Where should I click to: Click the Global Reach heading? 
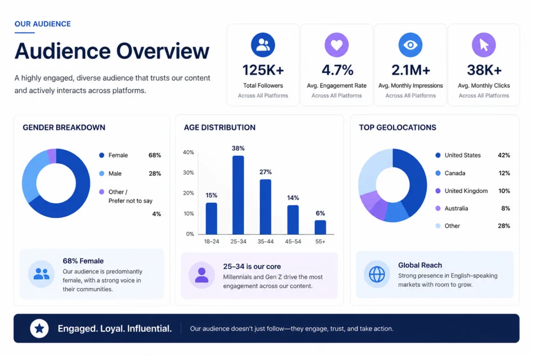pos(420,265)
